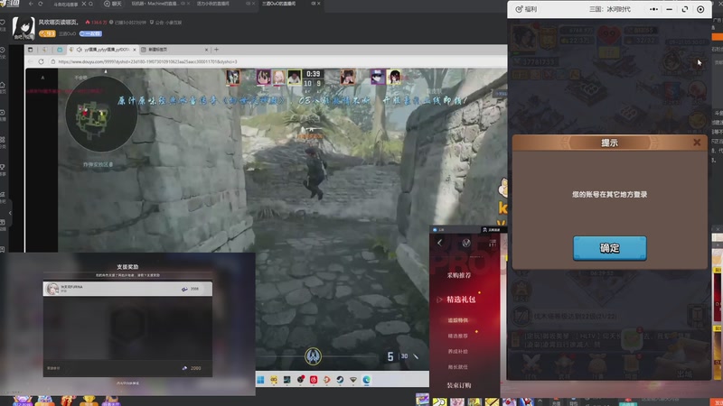
Task: Click the refresh button in embedded browser
Action: pos(41,61)
